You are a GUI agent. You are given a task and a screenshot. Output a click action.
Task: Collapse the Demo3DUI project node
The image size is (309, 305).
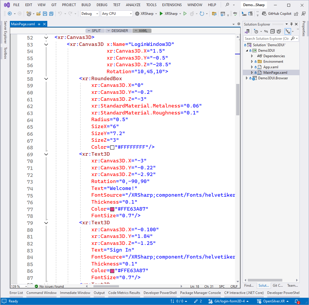pyautogui.click(x=247, y=51)
